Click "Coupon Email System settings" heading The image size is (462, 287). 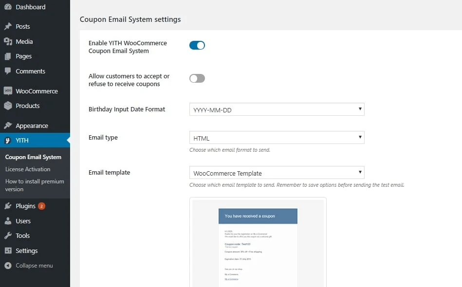(130, 19)
